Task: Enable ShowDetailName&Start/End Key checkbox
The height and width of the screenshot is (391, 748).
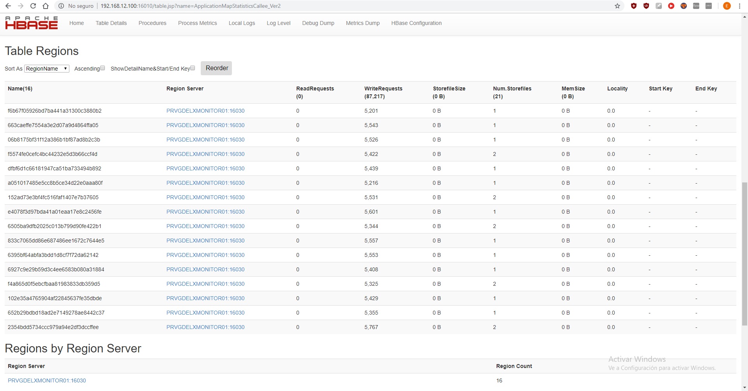Action: [193, 68]
